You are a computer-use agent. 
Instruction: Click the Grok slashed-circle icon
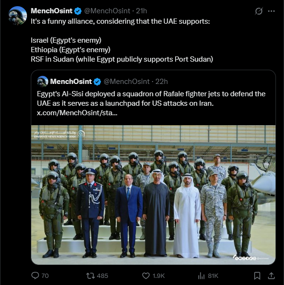(258, 11)
